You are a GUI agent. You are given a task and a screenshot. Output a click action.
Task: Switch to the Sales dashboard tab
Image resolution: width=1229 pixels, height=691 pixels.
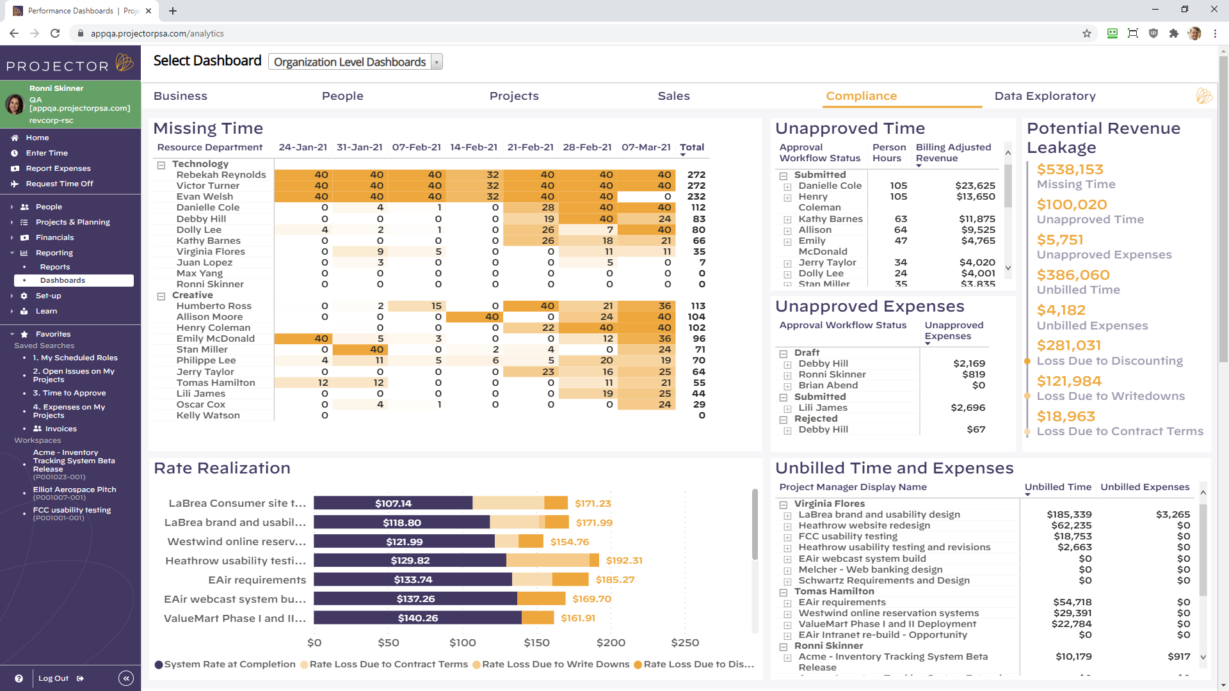pyautogui.click(x=673, y=96)
